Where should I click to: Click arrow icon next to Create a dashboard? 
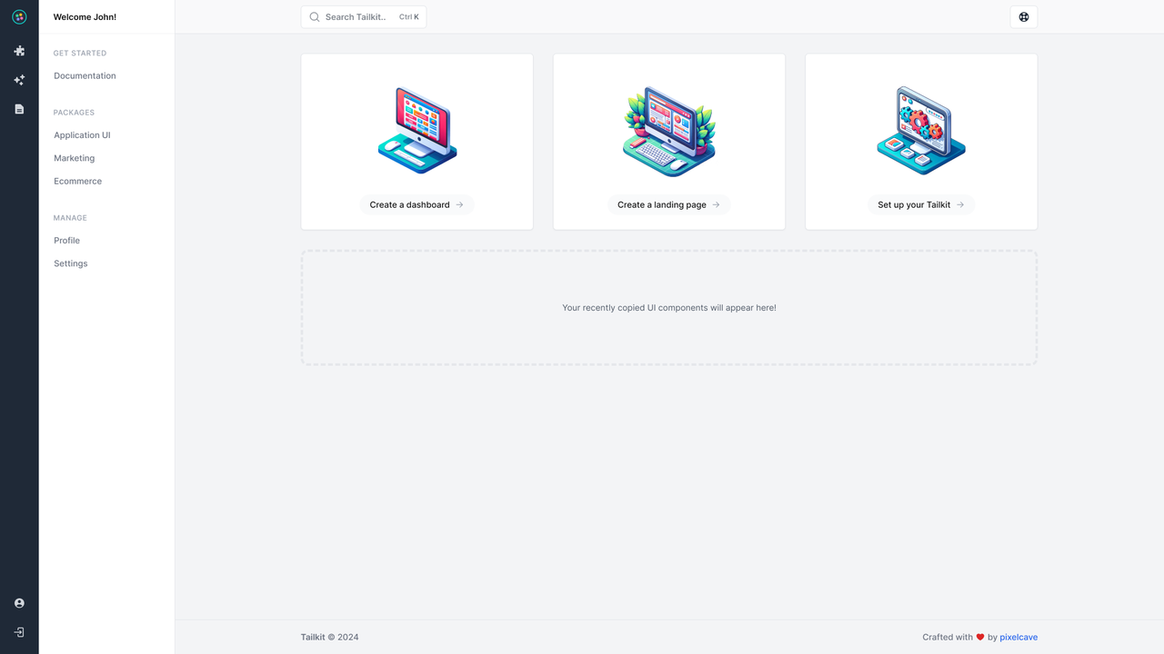click(x=459, y=205)
